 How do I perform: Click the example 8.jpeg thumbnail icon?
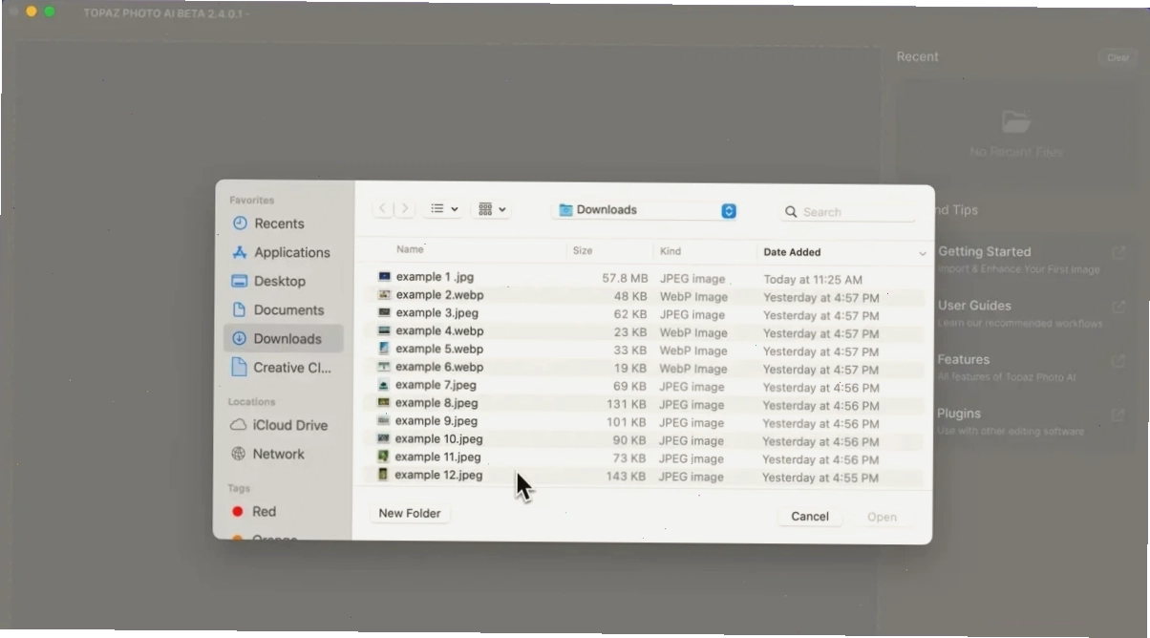[384, 403]
